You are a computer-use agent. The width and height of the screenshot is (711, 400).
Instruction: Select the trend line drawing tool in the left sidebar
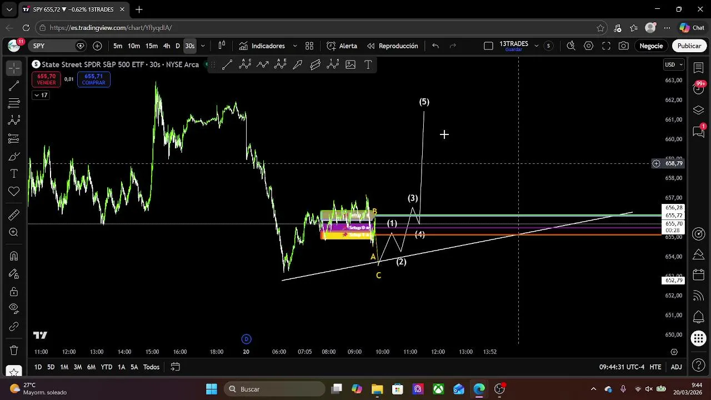14,86
